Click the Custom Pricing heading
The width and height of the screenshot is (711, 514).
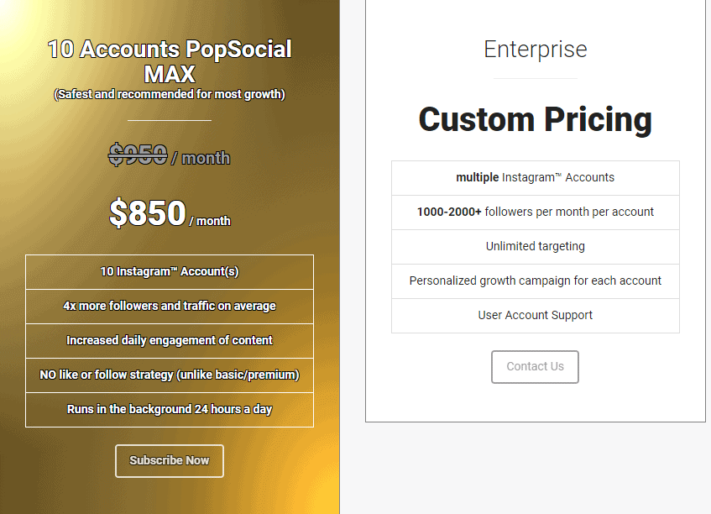click(x=535, y=120)
